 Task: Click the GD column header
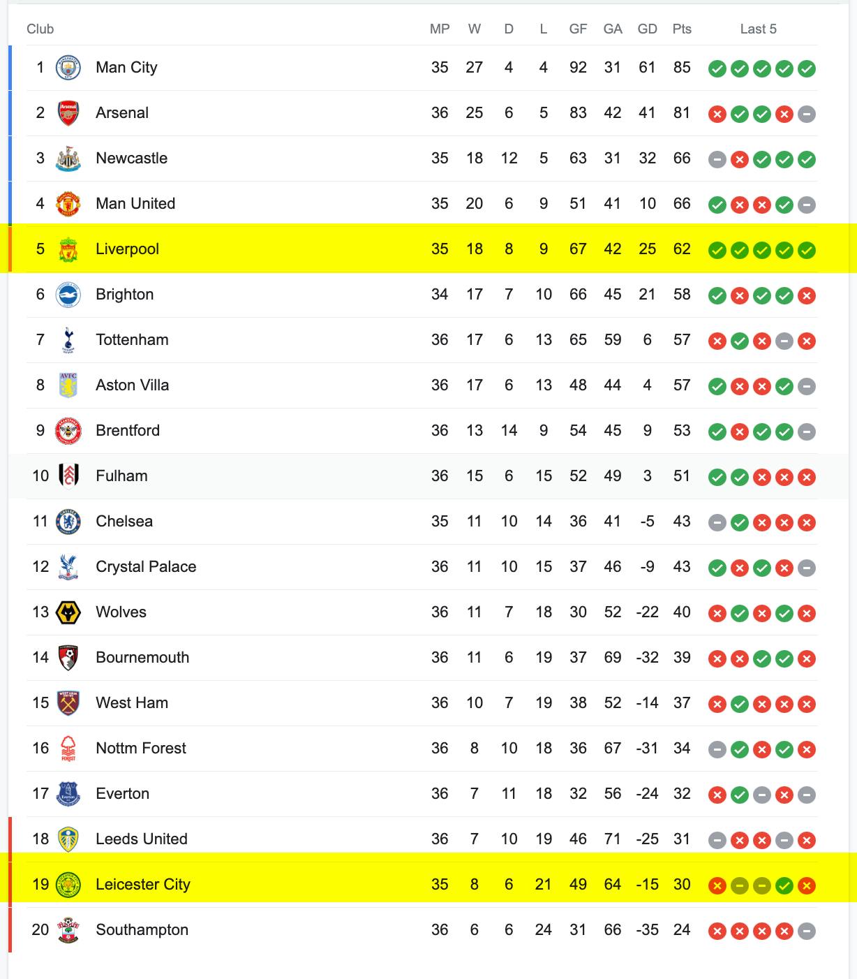click(648, 29)
